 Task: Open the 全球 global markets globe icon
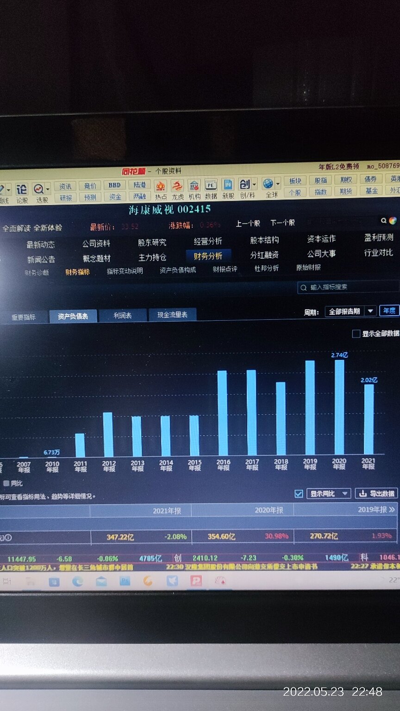pos(268,184)
